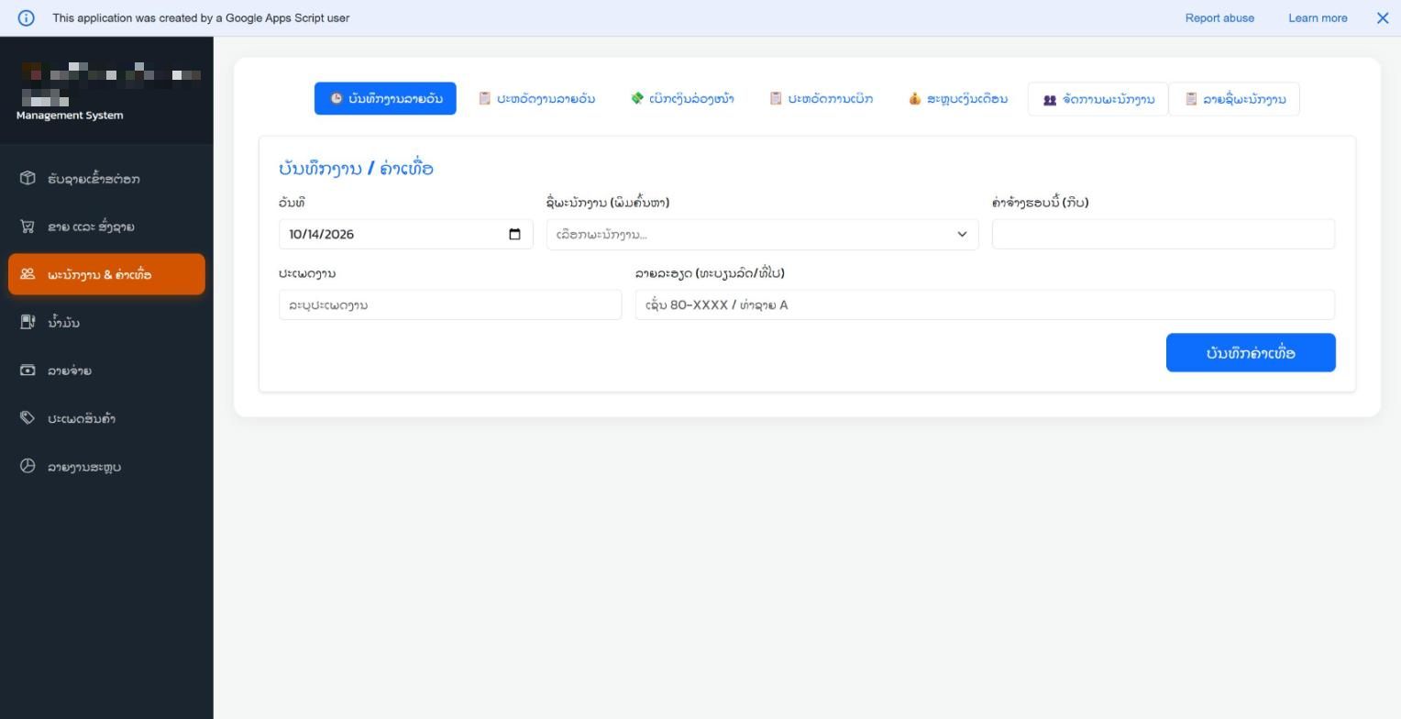Viewport: 1401px width, 719px height.
Task: Switch to the ເບີກເງິນລ່ວງໜ້າ tab
Action: click(682, 98)
